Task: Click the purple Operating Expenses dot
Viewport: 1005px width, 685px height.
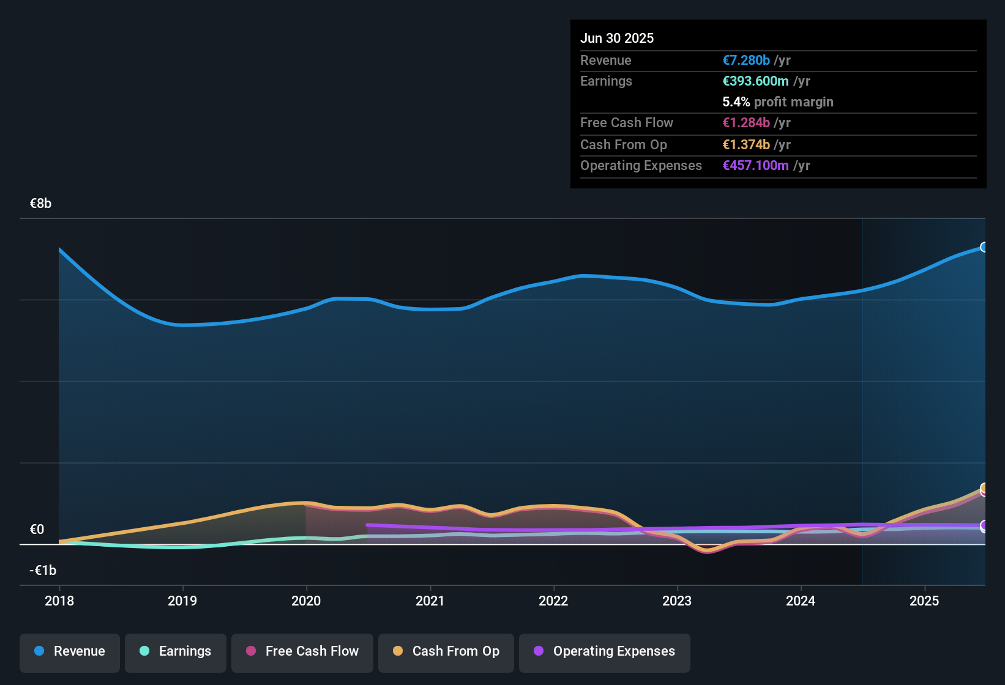Action: [x=539, y=651]
